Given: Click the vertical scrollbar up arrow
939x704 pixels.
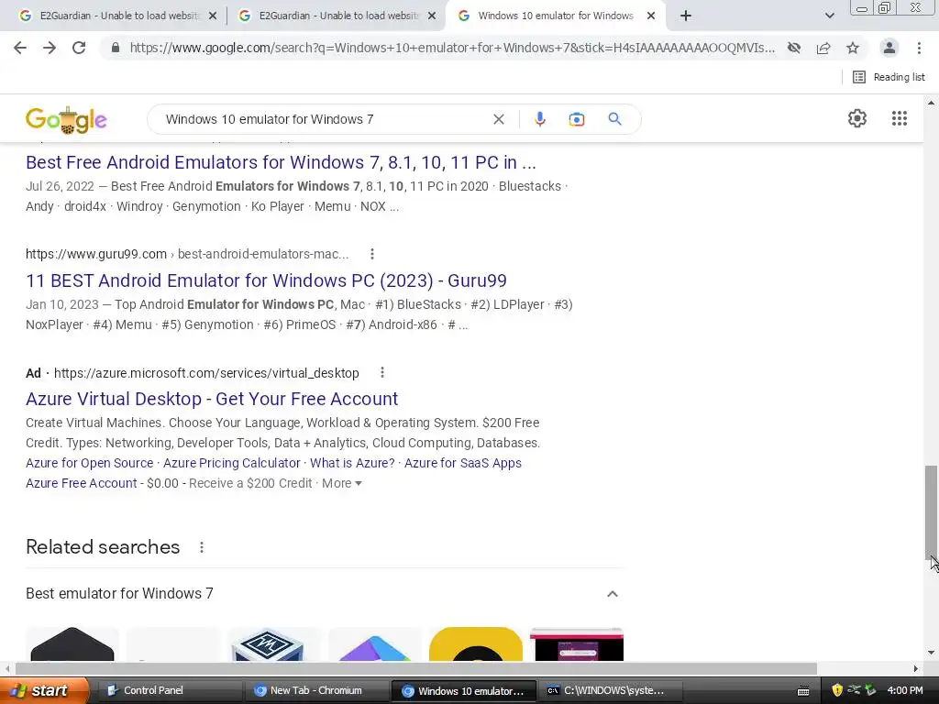Looking at the screenshot, I should pyautogui.click(x=931, y=103).
